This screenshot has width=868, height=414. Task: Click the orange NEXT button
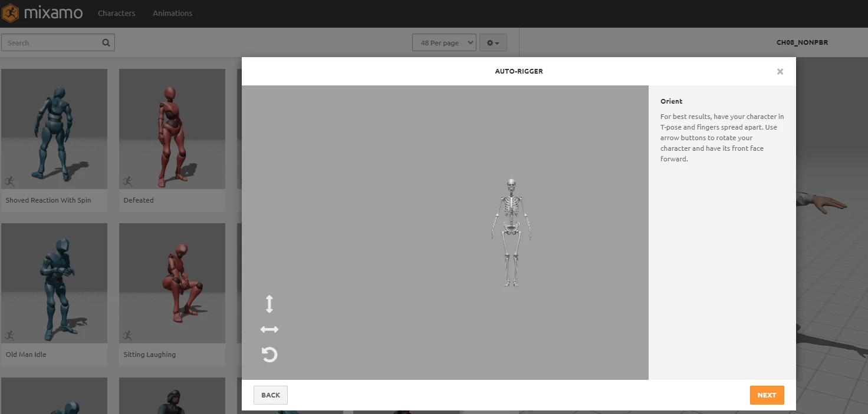point(767,395)
